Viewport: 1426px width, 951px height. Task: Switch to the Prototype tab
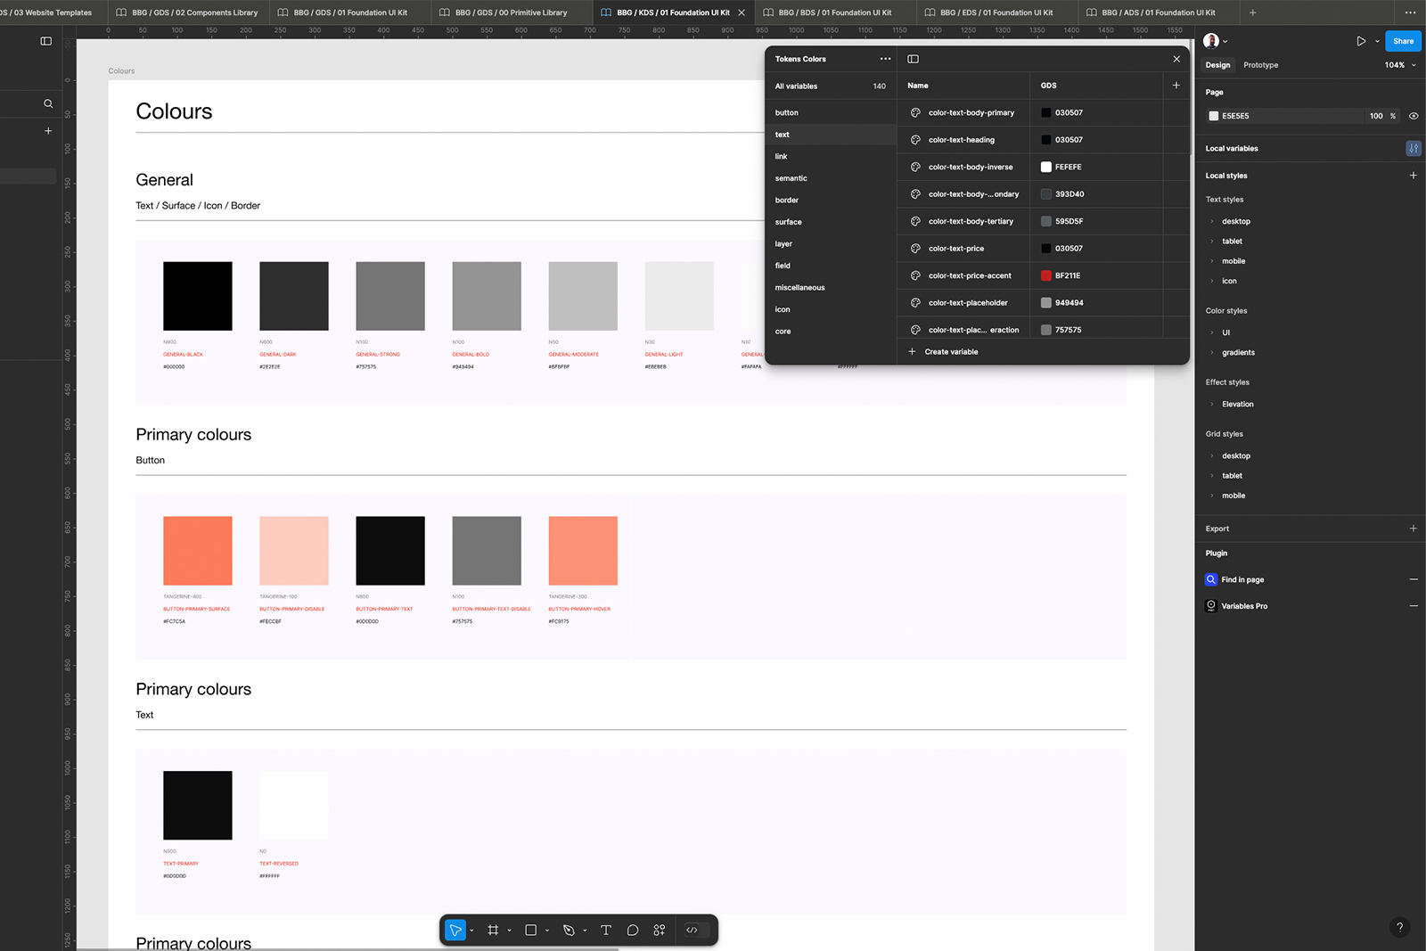pos(1260,65)
